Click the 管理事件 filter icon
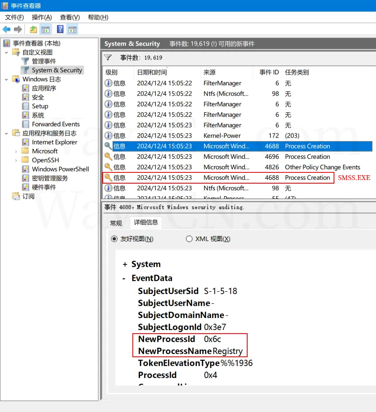This screenshot has width=376, height=412. (x=25, y=61)
